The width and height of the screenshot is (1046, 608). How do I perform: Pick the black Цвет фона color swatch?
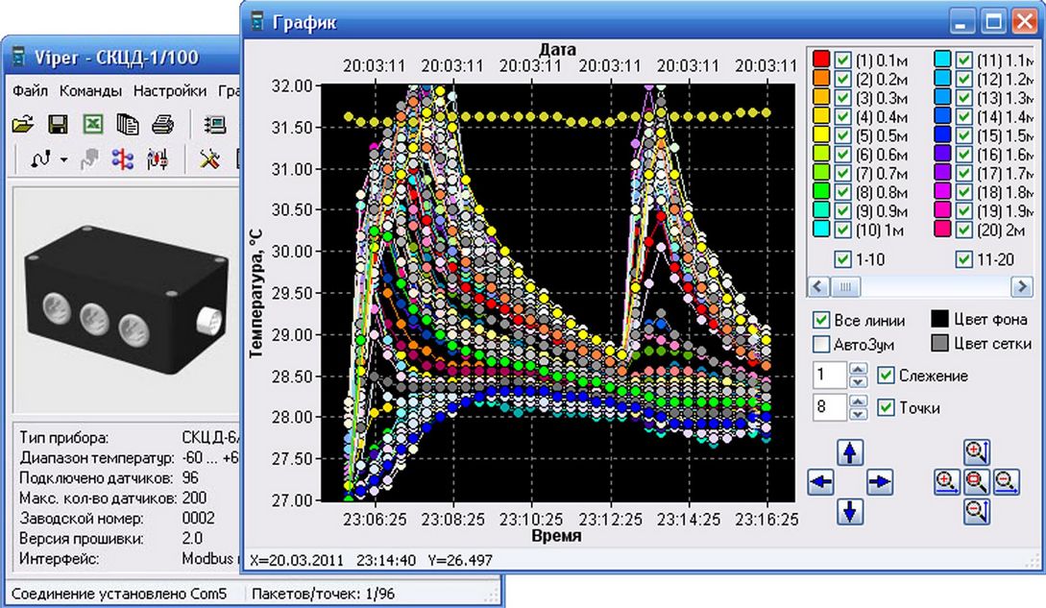point(942,320)
